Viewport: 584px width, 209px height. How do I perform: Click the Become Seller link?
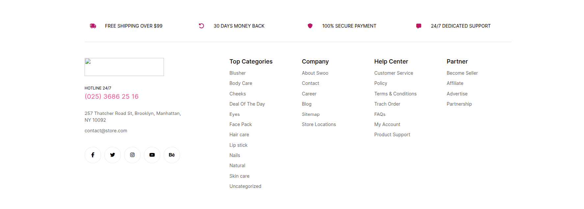click(462, 73)
